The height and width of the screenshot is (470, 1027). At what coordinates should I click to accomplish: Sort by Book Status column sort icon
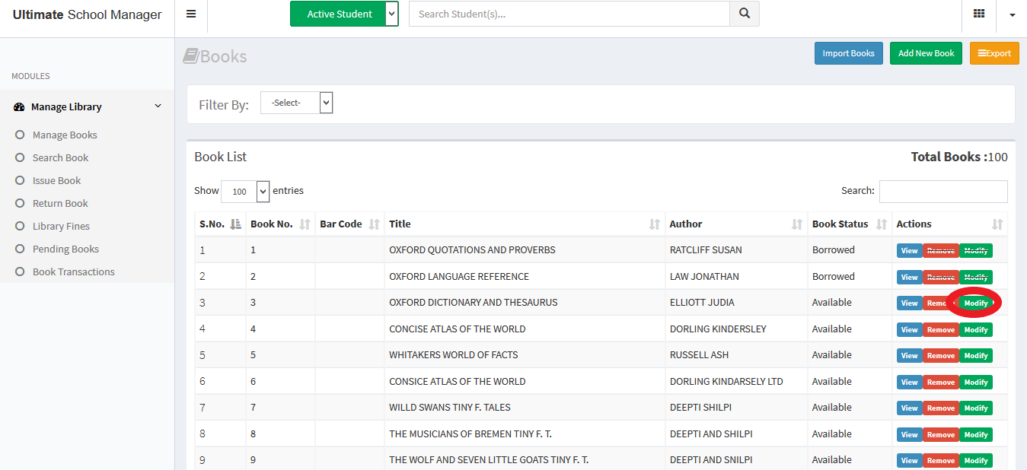882,224
